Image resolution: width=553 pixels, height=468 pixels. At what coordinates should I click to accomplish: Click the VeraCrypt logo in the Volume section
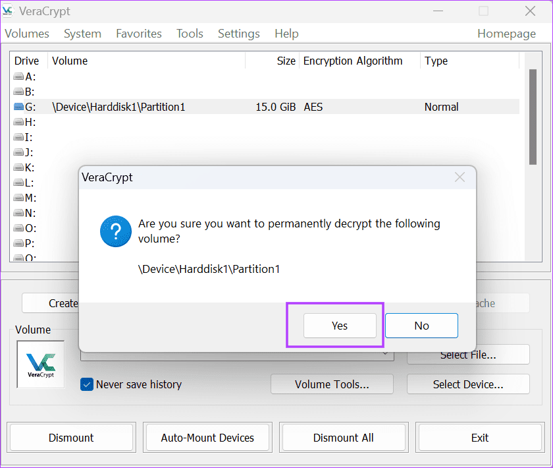(x=40, y=364)
